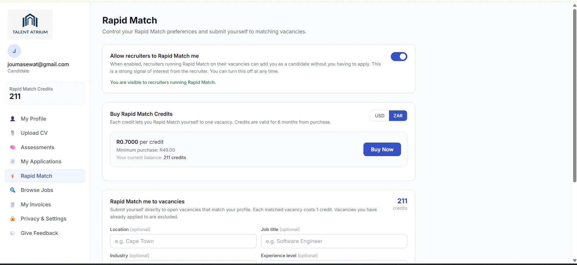577x265 pixels.
Task: Open Privacy & Settings
Action: tap(45, 219)
